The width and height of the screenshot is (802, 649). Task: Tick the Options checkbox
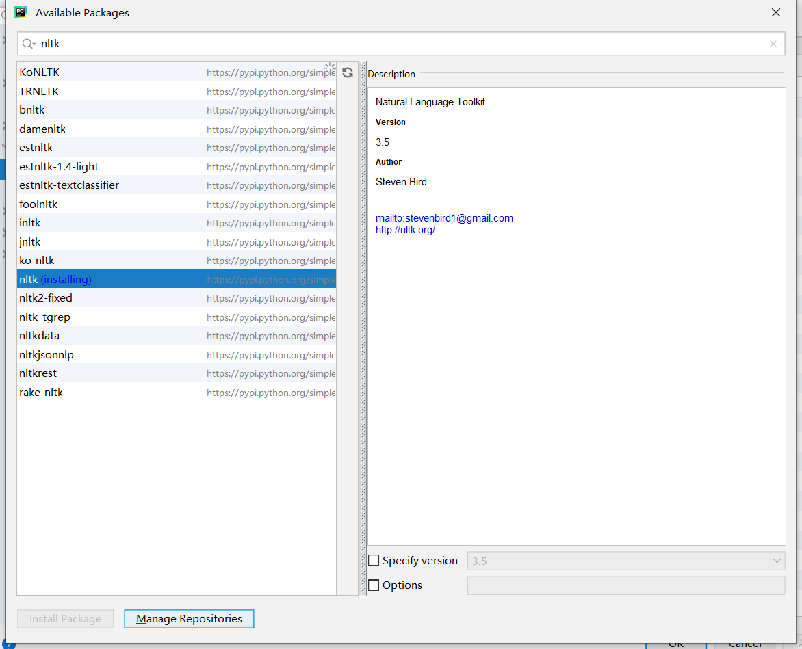tap(374, 585)
